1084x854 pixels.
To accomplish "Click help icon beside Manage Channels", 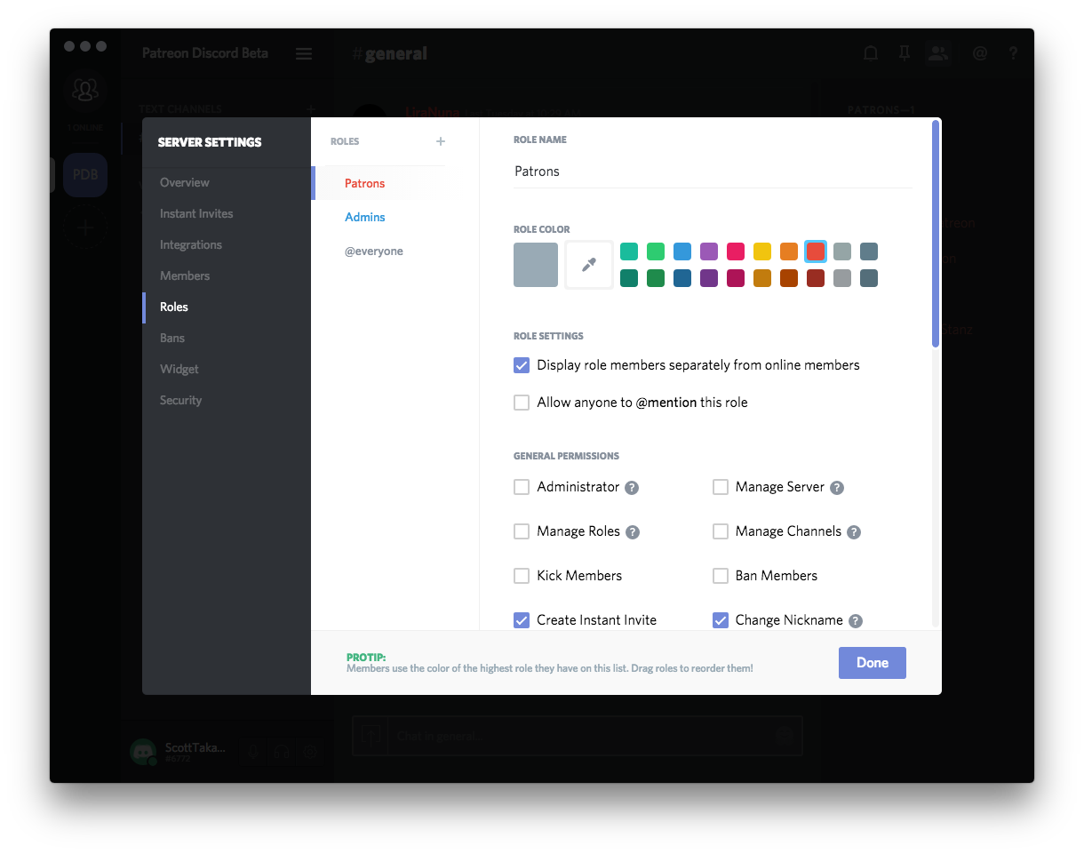I will [853, 532].
